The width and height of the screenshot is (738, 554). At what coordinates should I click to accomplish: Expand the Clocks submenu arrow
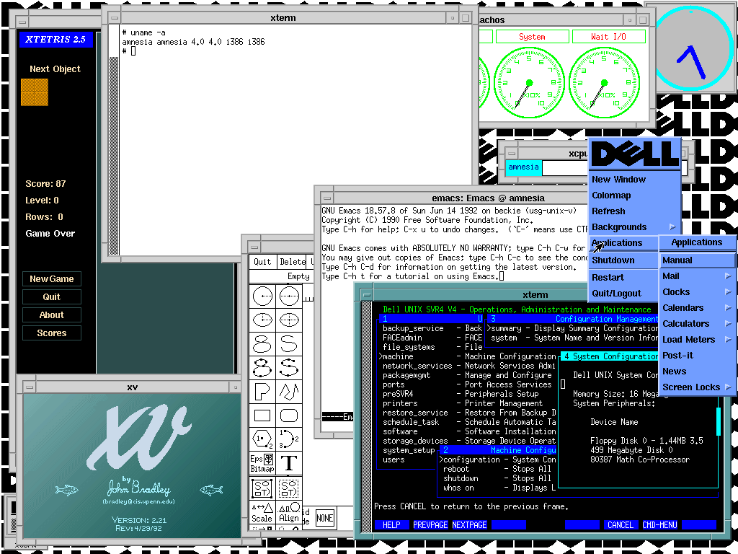tap(728, 292)
